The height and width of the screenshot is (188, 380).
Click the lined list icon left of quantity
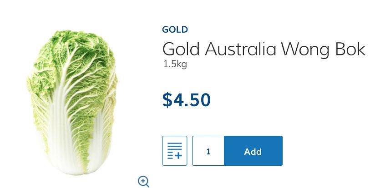click(174, 151)
